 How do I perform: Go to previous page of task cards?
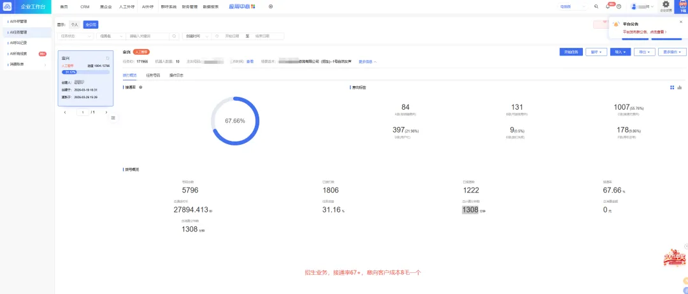pos(65,112)
